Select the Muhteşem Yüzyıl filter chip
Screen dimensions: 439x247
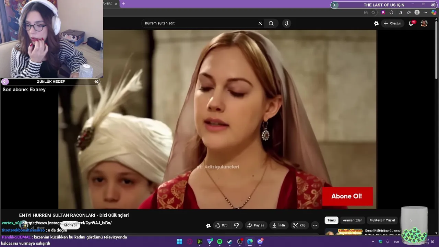click(382, 220)
